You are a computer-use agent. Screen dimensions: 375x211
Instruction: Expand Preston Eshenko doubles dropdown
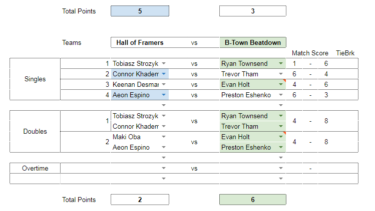(281, 148)
